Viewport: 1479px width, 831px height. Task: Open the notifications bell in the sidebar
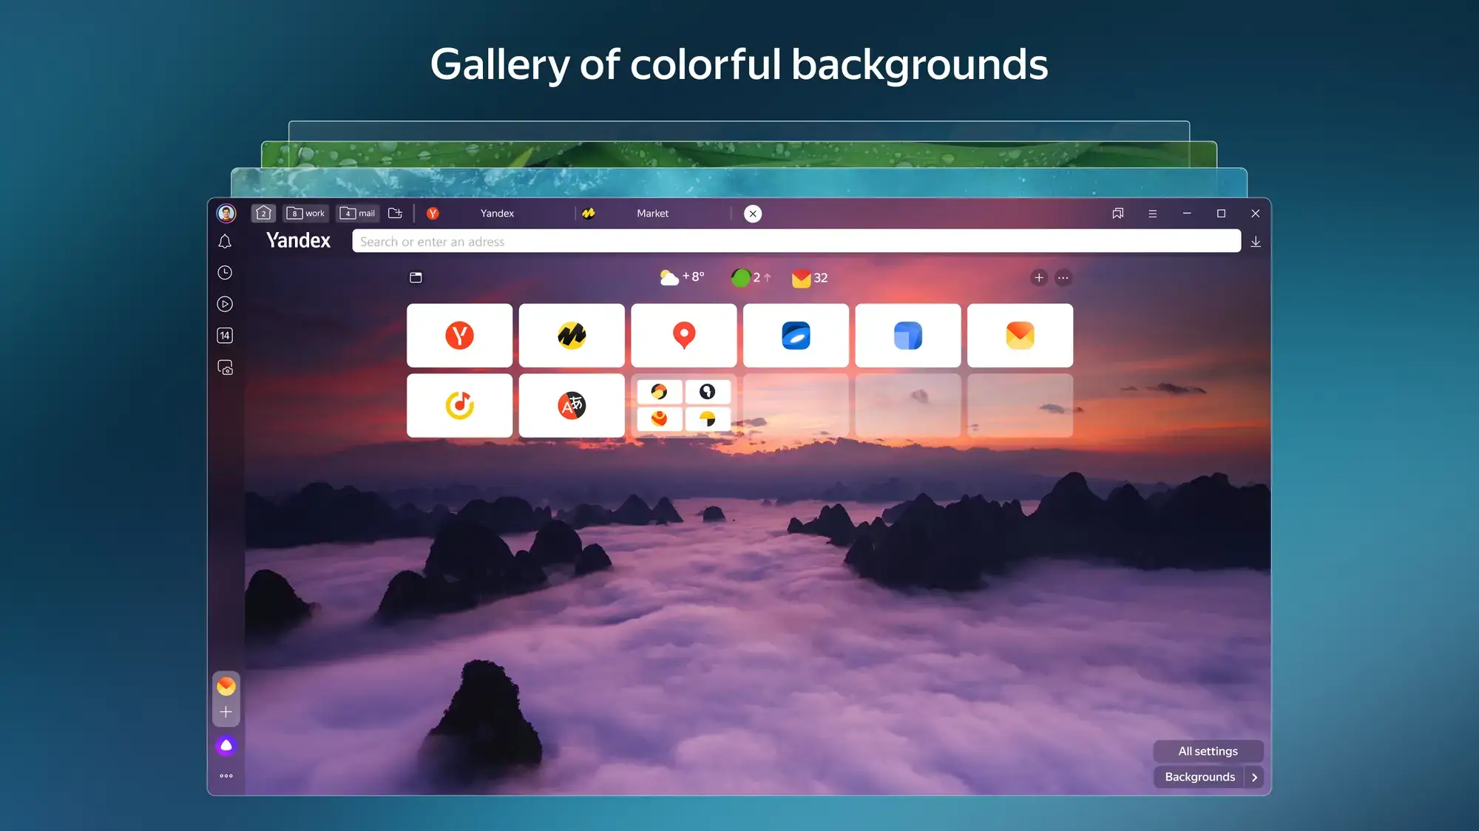(x=226, y=241)
